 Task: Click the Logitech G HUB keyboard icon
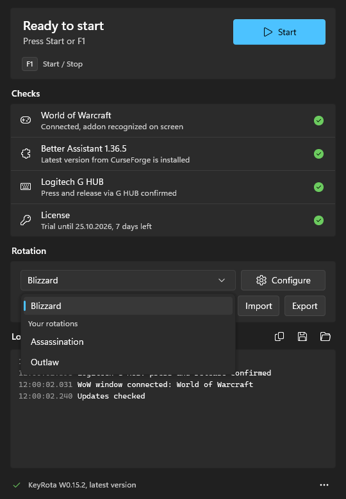pos(26,187)
